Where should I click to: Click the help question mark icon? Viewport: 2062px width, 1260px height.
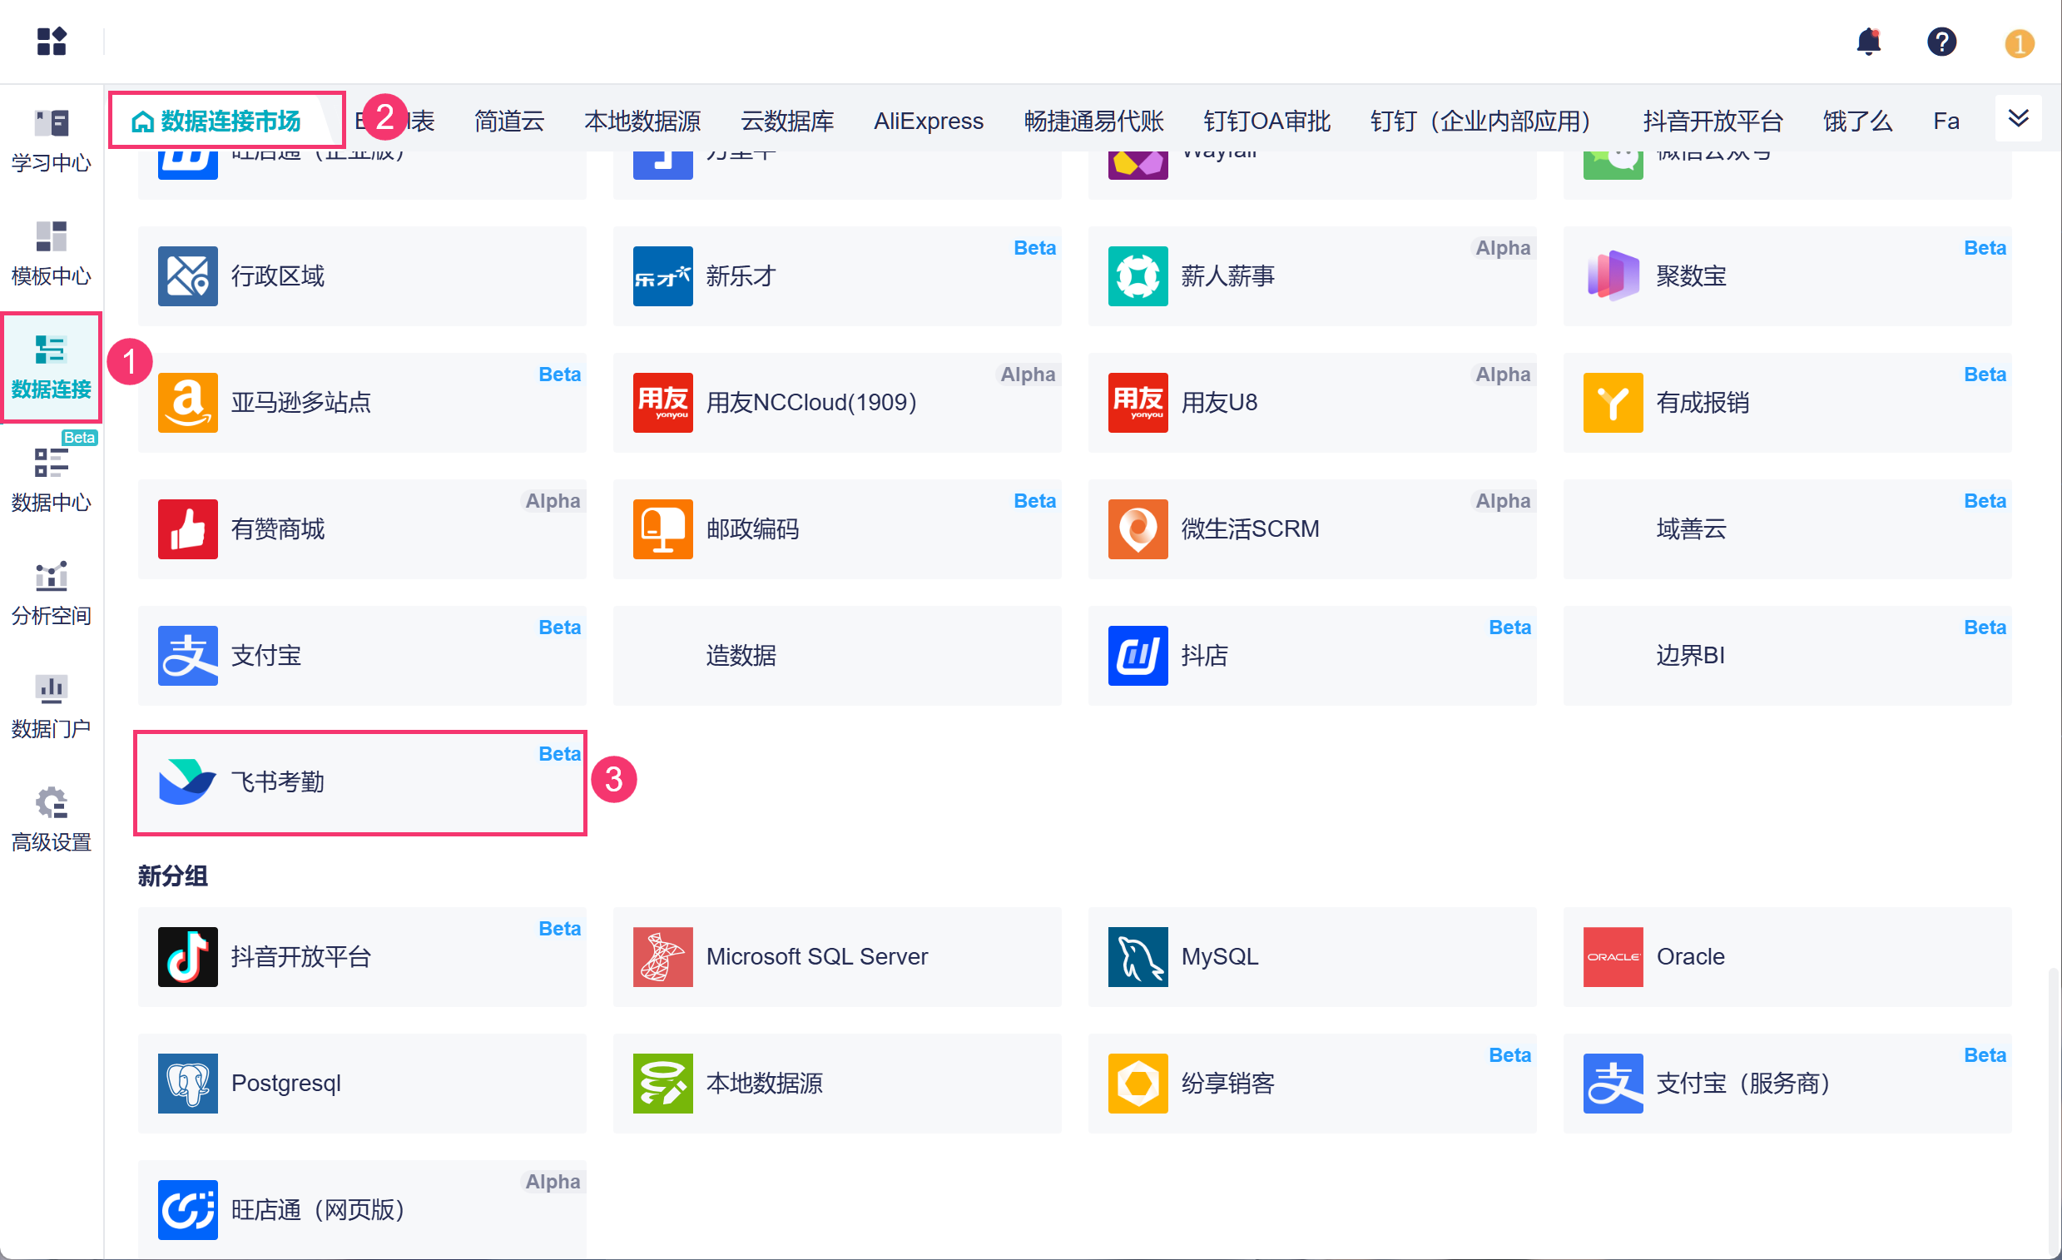tap(1941, 42)
